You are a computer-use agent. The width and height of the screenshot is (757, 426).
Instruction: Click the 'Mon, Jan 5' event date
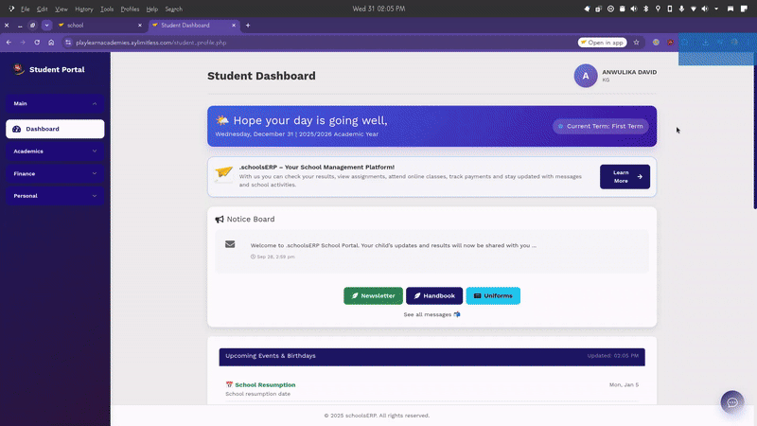(x=624, y=385)
